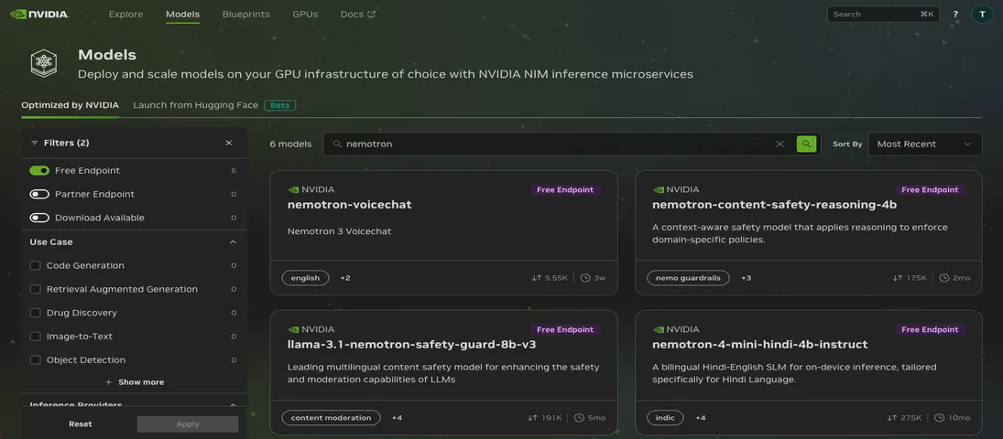This screenshot has width=1003, height=439.
Task: Disable the Free Endpoint toggle
Action: (x=39, y=171)
